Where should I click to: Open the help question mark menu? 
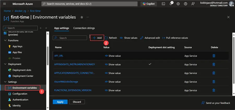(186, 4)
